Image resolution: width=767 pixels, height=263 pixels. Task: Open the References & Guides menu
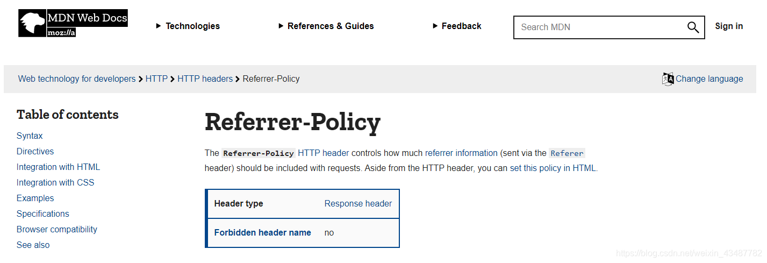tap(326, 26)
